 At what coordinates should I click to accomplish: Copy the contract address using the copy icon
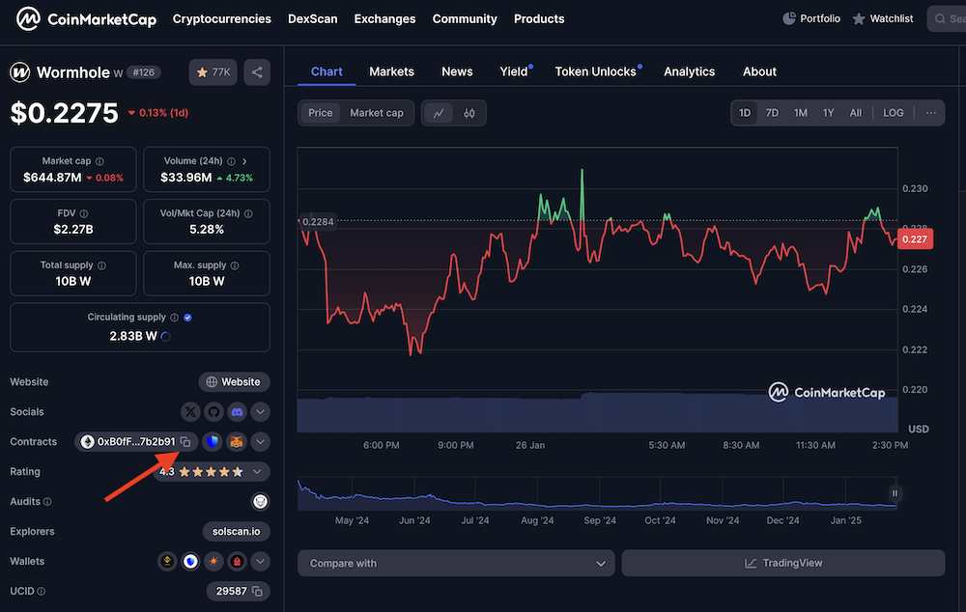pyautogui.click(x=185, y=442)
